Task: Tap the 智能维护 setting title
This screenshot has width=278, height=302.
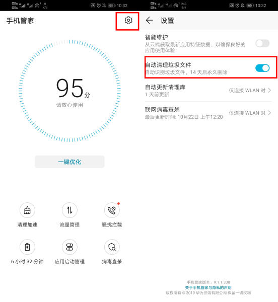Action: point(157,37)
